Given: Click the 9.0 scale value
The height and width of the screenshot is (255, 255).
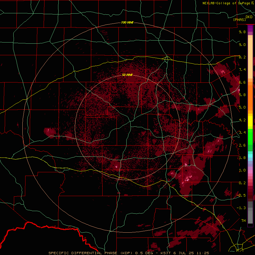Looking at the screenshot, I should 242,44.
